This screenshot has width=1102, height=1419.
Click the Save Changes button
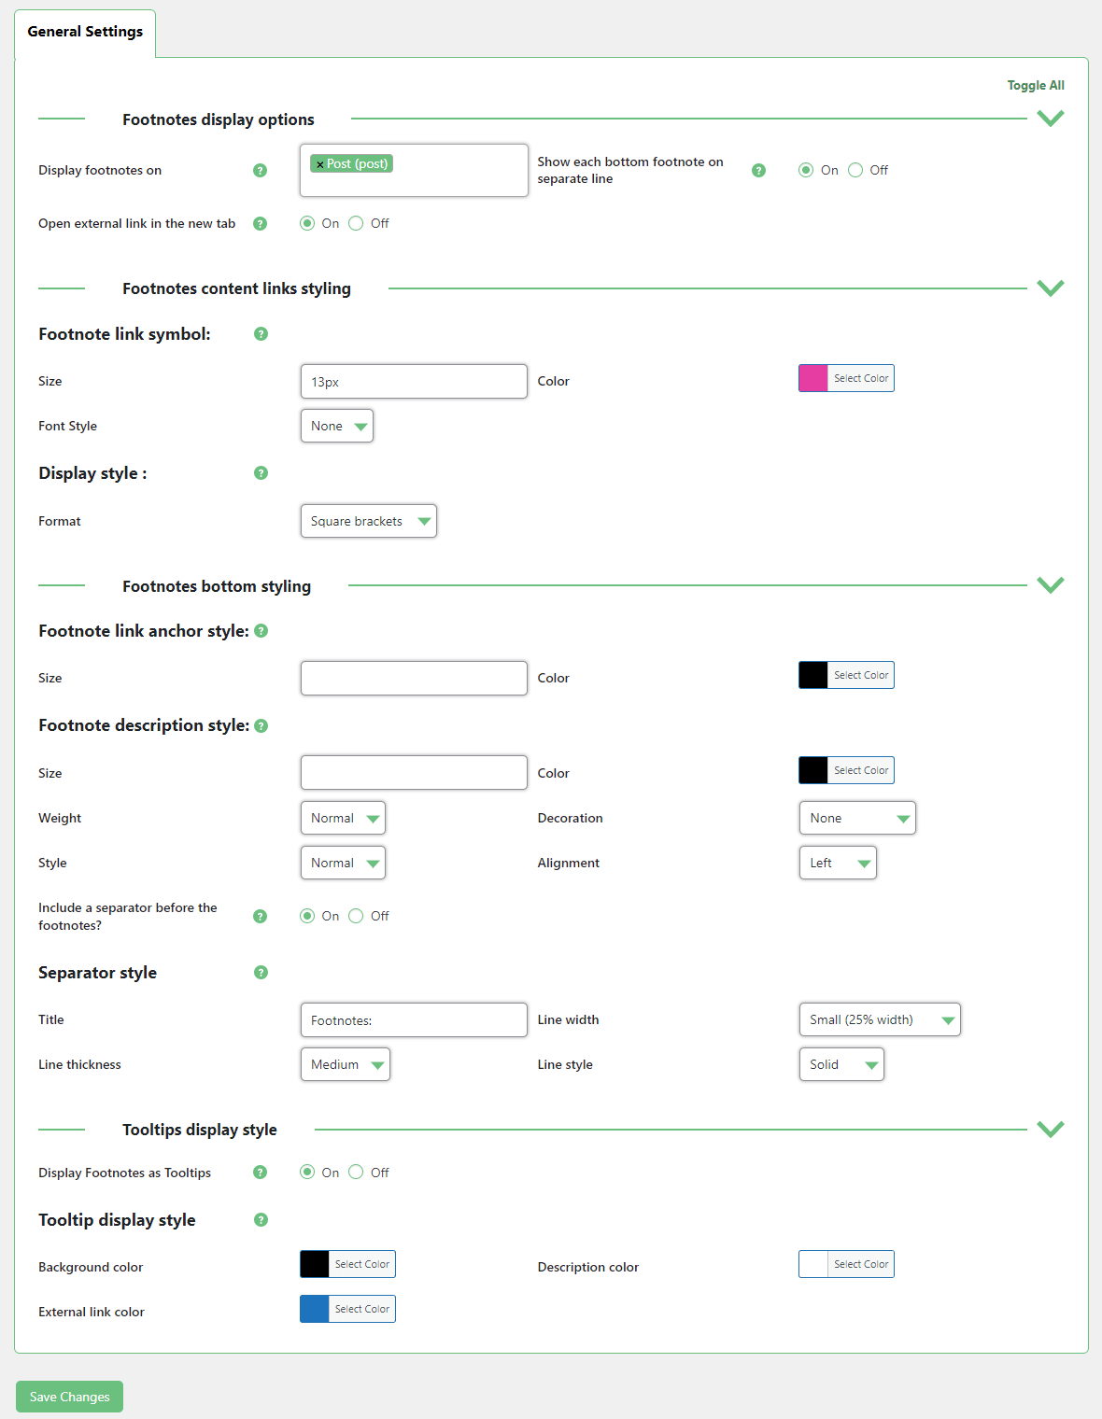click(x=70, y=1397)
